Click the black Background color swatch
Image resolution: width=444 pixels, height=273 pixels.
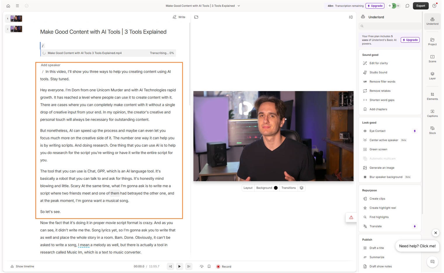(276, 188)
